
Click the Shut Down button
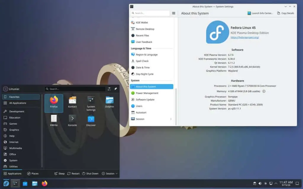[x=90, y=174]
